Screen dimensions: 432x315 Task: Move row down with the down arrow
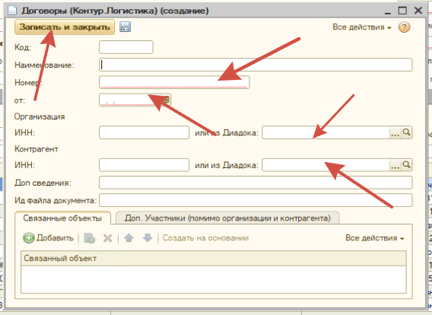point(148,238)
